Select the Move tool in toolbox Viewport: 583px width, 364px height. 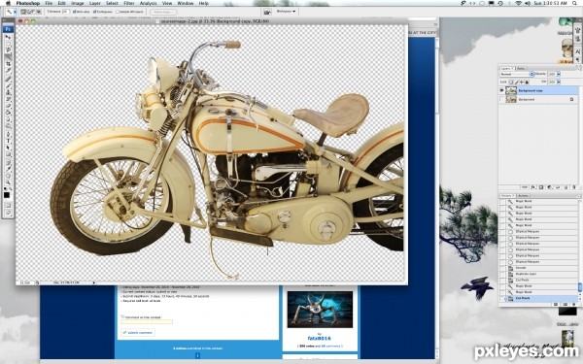pyautogui.click(x=8, y=37)
